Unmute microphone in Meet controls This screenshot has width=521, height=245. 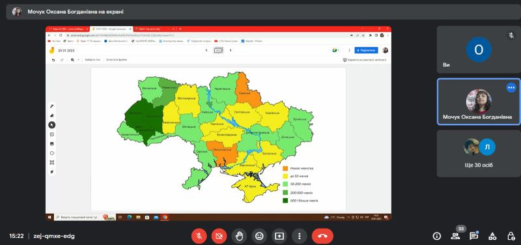[x=199, y=236]
